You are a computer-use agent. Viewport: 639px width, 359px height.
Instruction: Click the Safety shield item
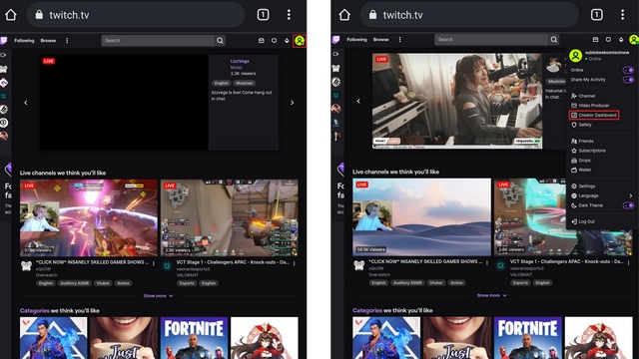click(581, 125)
